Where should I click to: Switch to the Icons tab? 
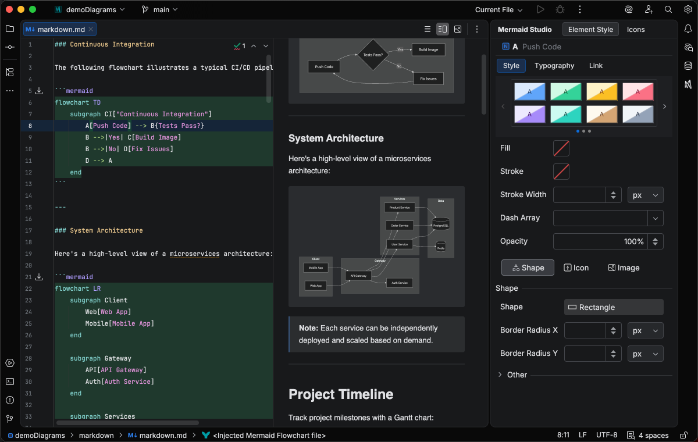tap(636, 29)
